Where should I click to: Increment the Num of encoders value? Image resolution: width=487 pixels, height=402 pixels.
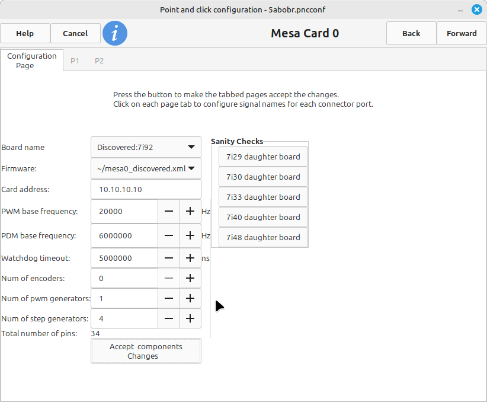pyautogui.click(x=190, y=278)
